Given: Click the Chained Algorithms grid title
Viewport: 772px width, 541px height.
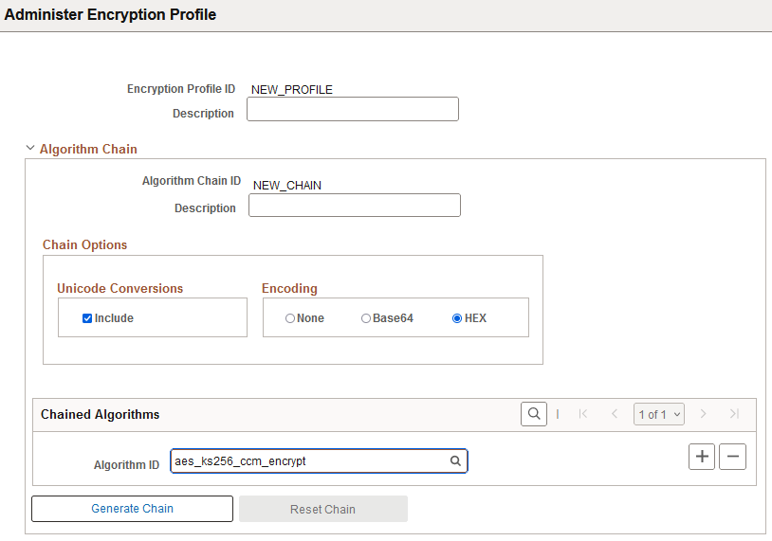Looking at the screenshot, I should coord(100,415).
